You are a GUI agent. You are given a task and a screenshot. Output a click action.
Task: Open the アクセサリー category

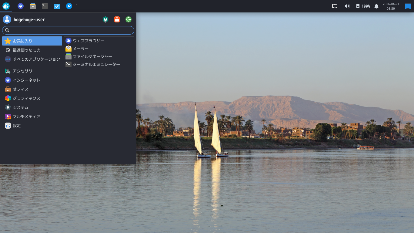pos(32,71)
